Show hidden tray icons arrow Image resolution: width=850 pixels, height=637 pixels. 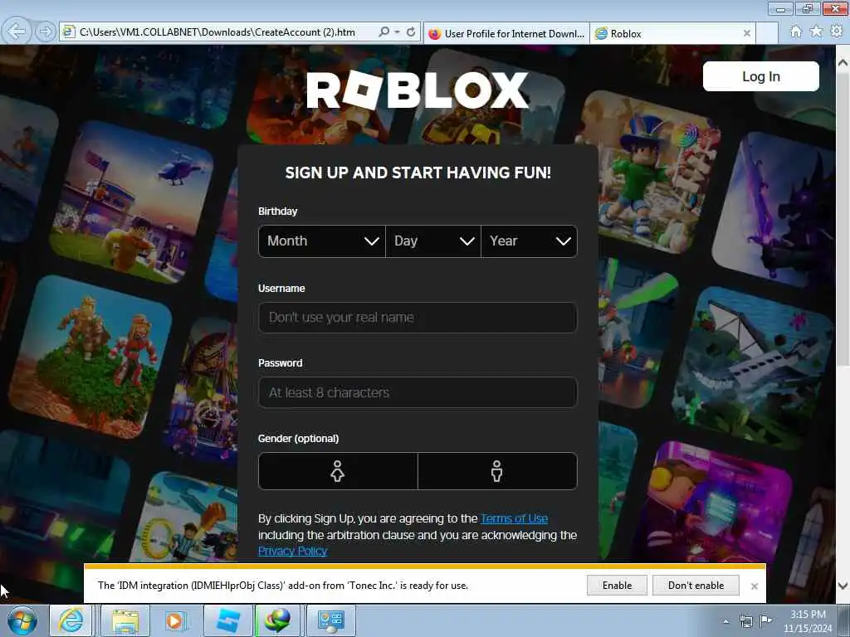pyautogui.click(x=725, y=621)
